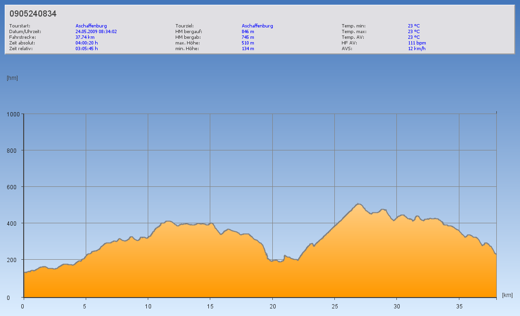Viewport: 520px width, 316px height.
Task: Select the Zeit absolut value 04:00:20 h
Action: (x=87, y=43)
